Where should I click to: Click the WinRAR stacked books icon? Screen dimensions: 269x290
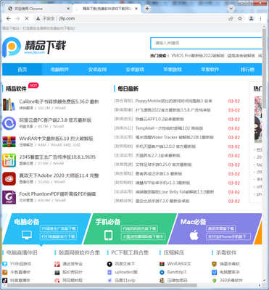(x=9, y=141)
